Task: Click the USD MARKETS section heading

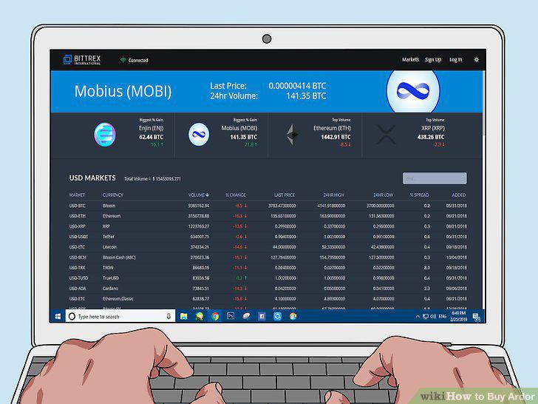Action: point(92,178)
